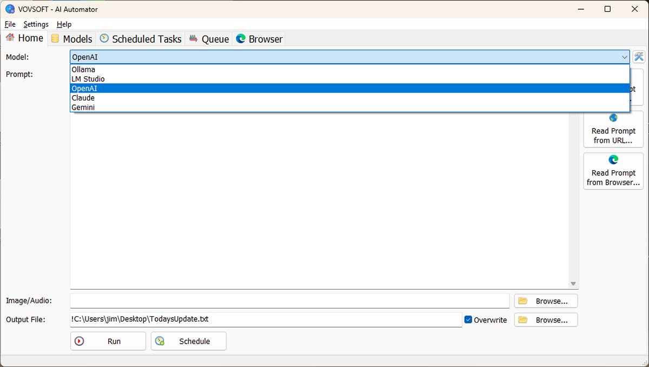Click the Output File path field
This screenshot has width=649, height=367.
click(266, 319)
